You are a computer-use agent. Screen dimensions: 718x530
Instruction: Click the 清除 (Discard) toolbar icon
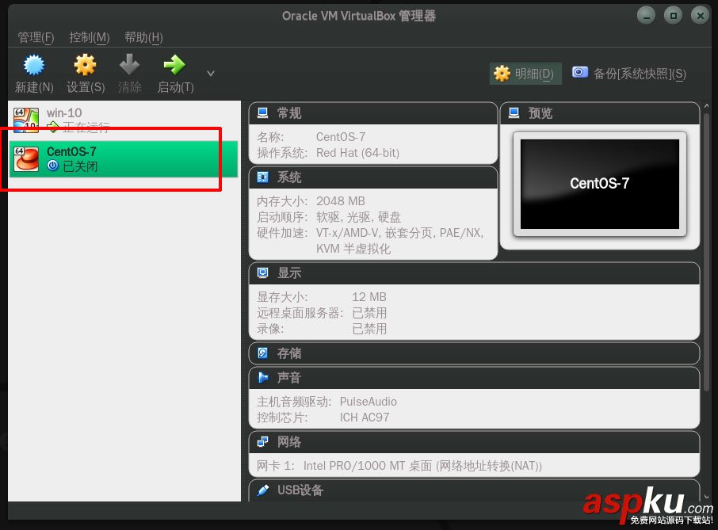click(129, 65)
